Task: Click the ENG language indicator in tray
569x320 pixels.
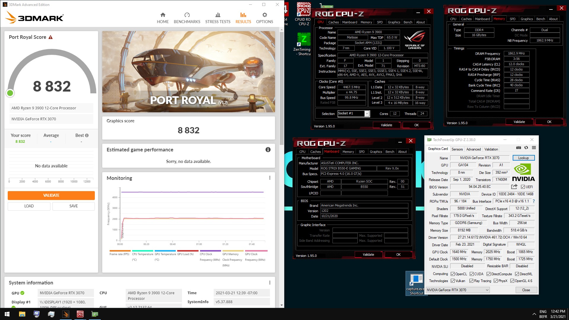Action: [543, 311]
